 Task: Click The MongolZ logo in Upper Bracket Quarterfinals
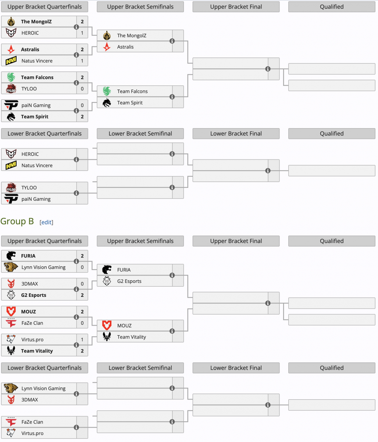click(x=11, y=22)
